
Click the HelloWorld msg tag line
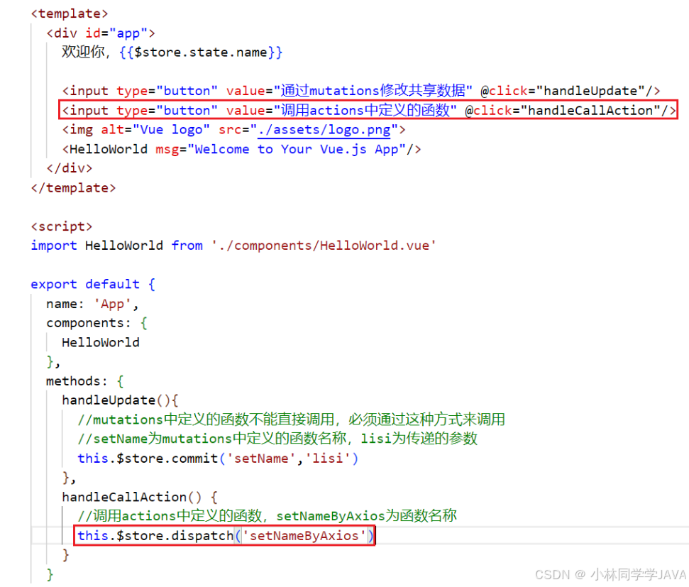click(x=241, y=149)
